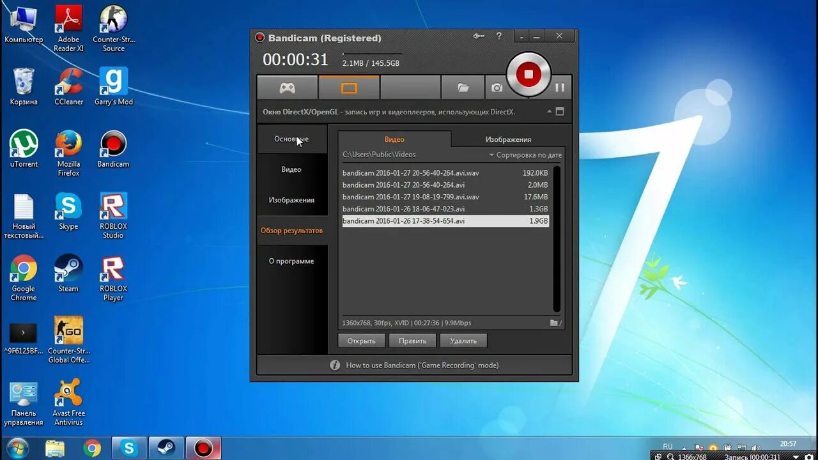Select bandicam 2016-01-26 18-06-47-023.avi file
This screenshot has width=818, height=460.
[445, 209]
